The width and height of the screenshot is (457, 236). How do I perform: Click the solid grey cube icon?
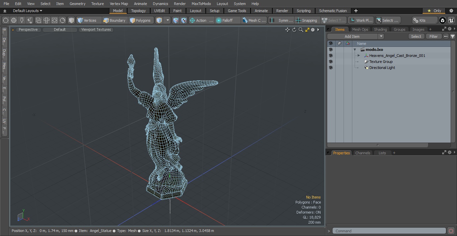click(71, 20)
